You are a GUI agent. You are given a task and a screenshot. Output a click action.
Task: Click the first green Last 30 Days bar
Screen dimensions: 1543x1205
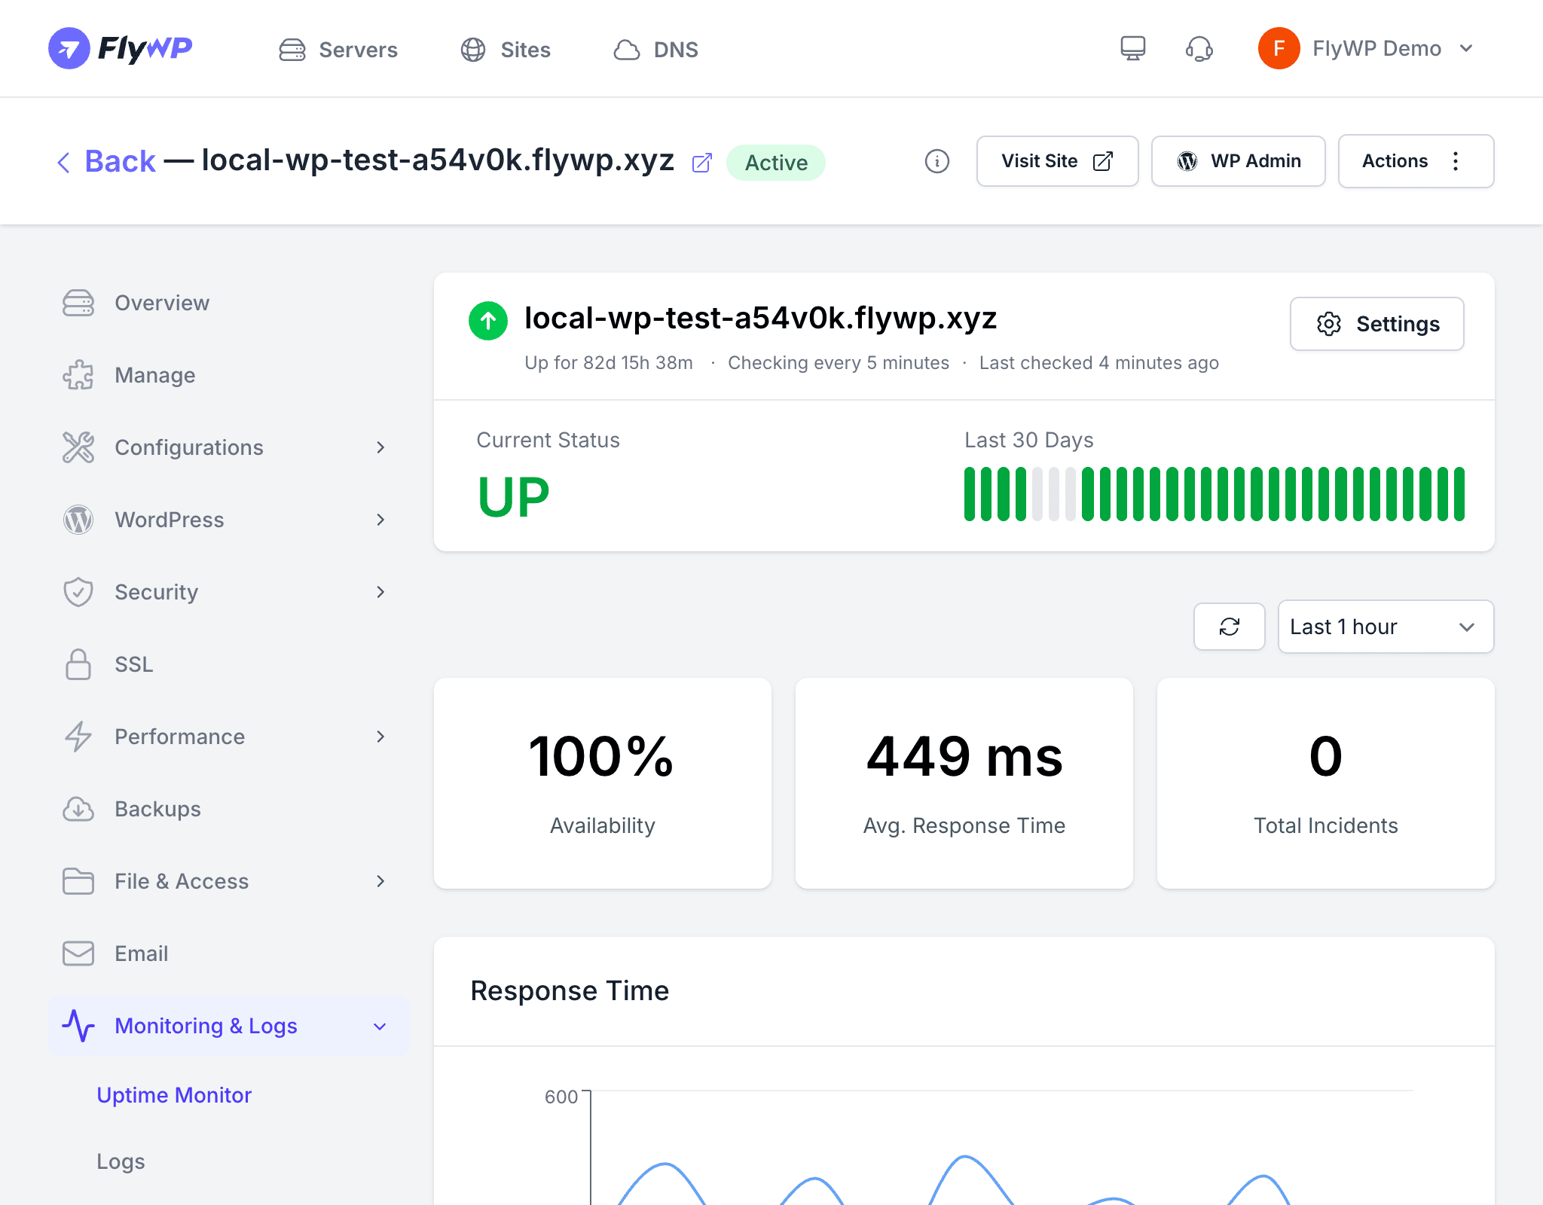(x=970, y=494)
